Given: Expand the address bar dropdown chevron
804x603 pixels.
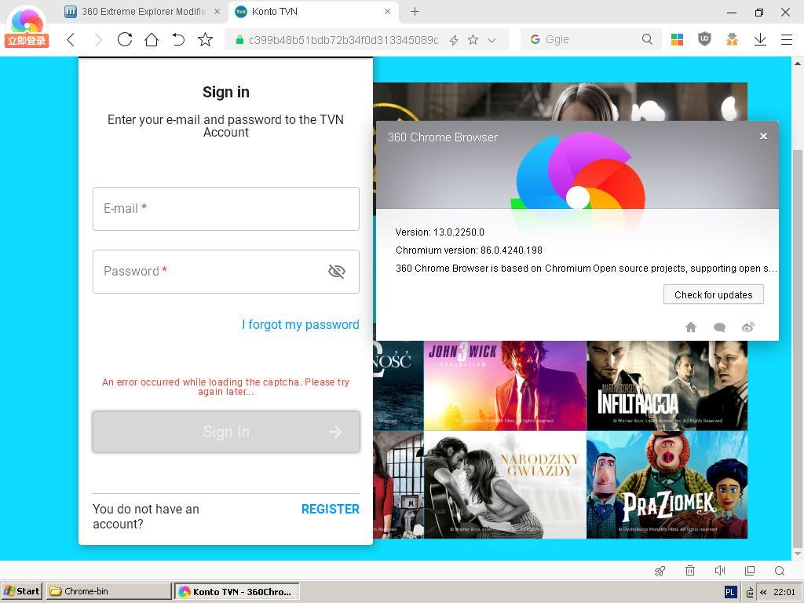Looking at the screenshot, I should click(x=492, y=40).
